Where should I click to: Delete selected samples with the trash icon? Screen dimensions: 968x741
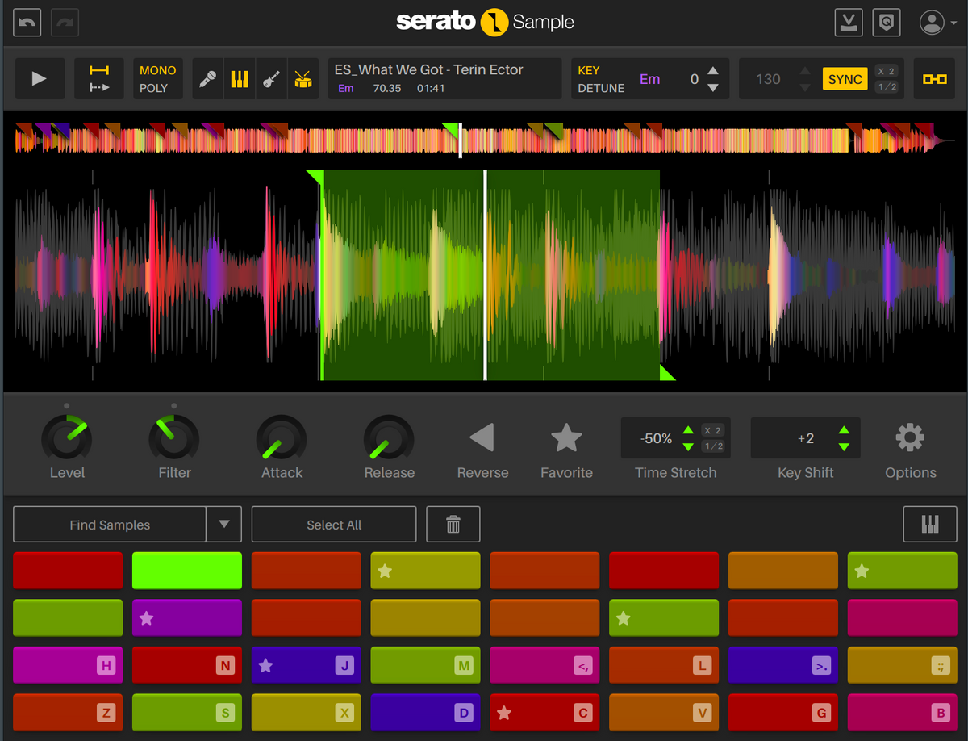(453, 524)
